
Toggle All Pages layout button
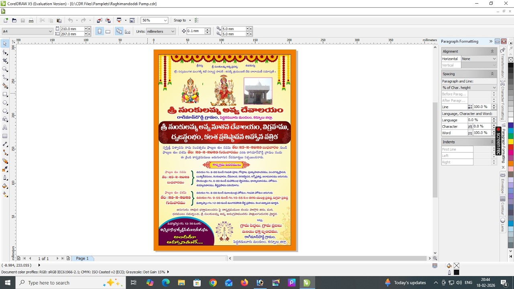pos(119,31)
